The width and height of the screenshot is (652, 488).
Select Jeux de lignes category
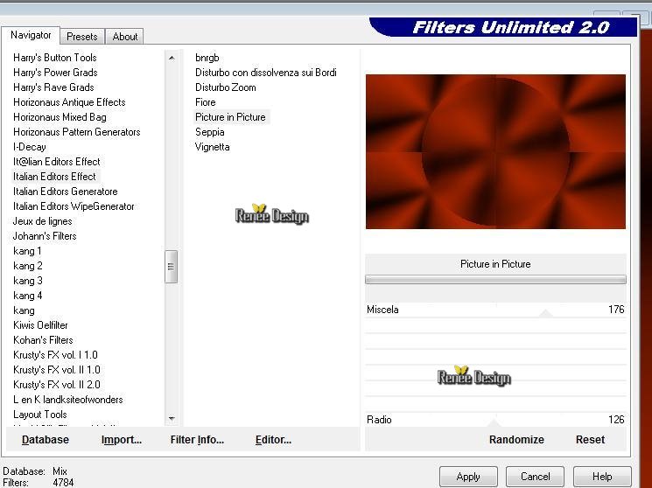coord(42,221)
